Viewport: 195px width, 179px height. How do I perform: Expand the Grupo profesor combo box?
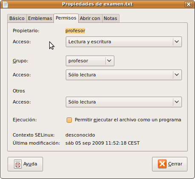90,61
